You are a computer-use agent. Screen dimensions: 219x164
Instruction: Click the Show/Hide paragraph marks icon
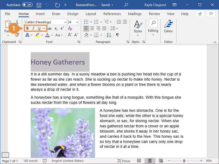click(x=117, y=35)
